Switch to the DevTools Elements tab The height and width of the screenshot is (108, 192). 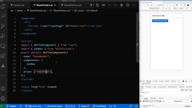pos(149,81)
